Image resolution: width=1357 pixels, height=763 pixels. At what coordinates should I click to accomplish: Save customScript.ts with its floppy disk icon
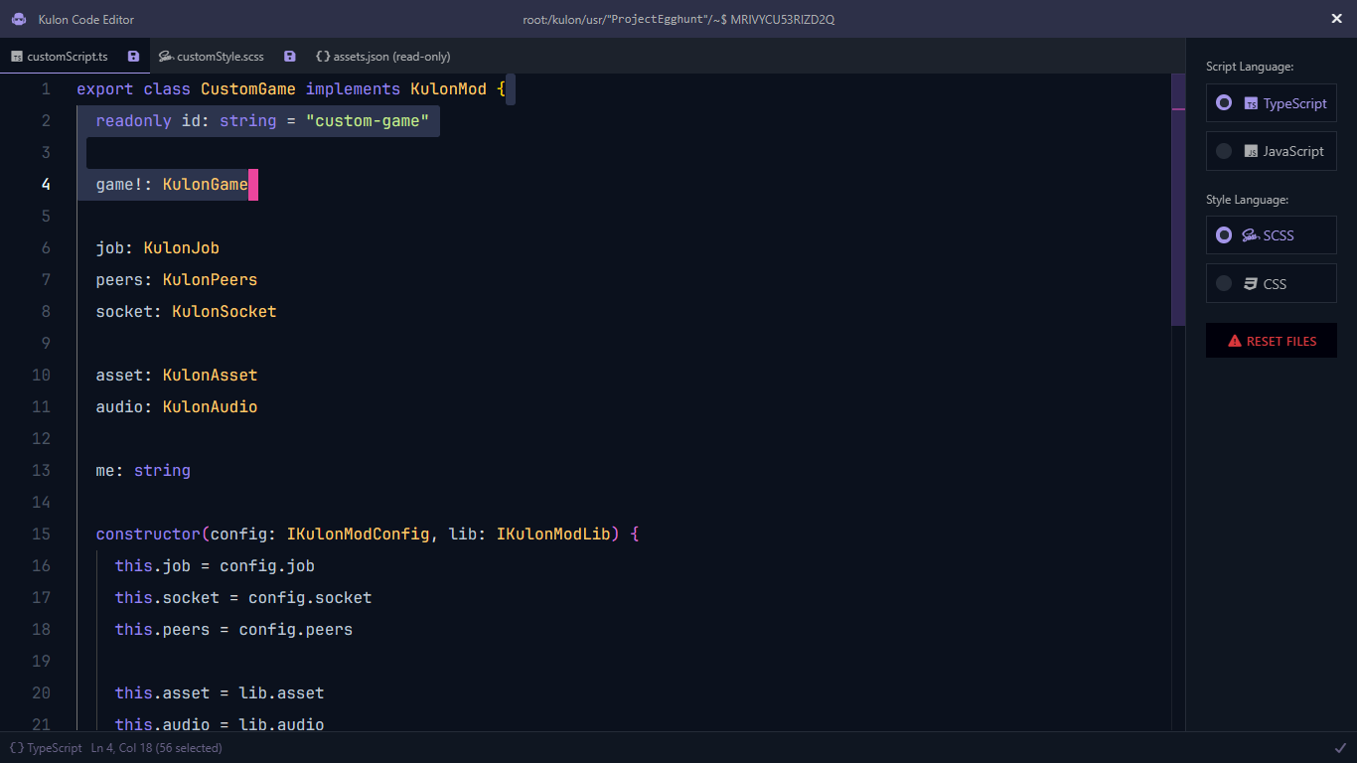pos(133,57)
